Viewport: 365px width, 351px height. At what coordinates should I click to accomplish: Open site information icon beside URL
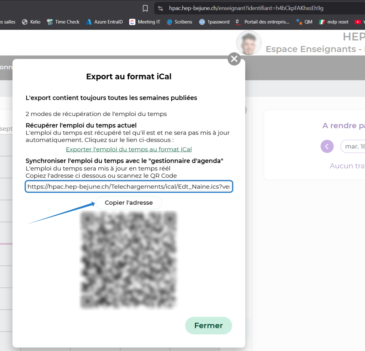161,8
